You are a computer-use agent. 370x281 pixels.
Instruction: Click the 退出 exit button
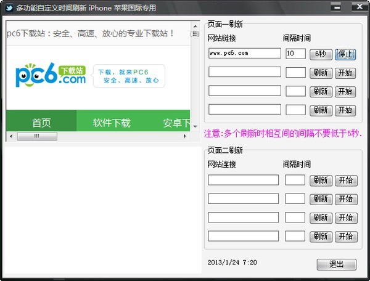click(337, 264)
